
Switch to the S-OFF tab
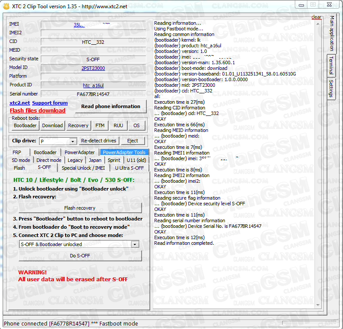coord(44,168)
